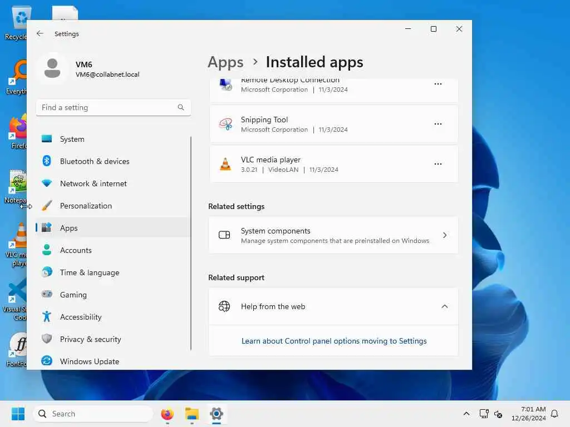The height and width of the screenshot is (427, 570).
Task: Click the Accessibility figure icon
Action: pos(47,316)
